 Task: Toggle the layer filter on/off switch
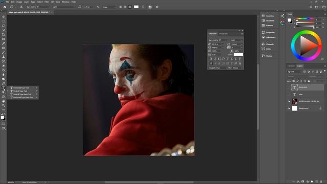[325, 71]
